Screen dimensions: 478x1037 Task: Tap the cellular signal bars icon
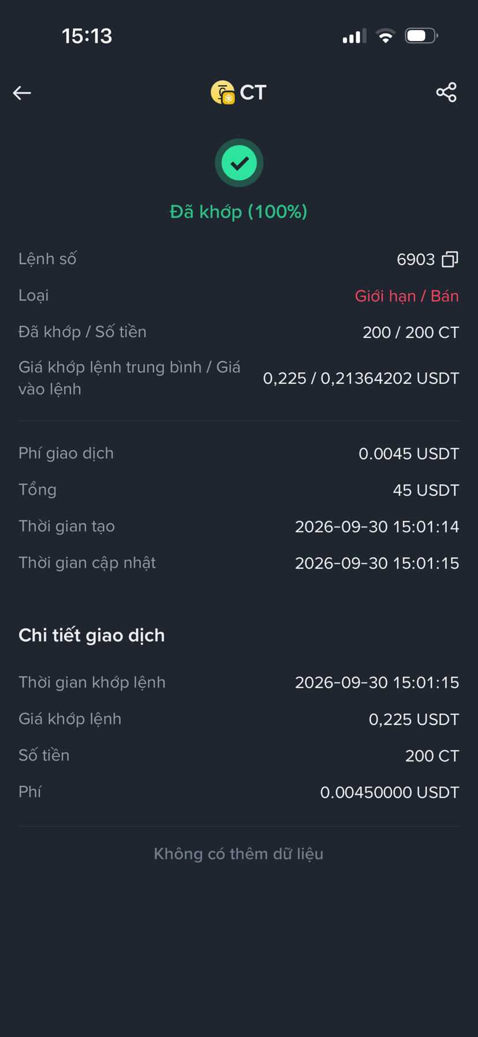point(354,36)
